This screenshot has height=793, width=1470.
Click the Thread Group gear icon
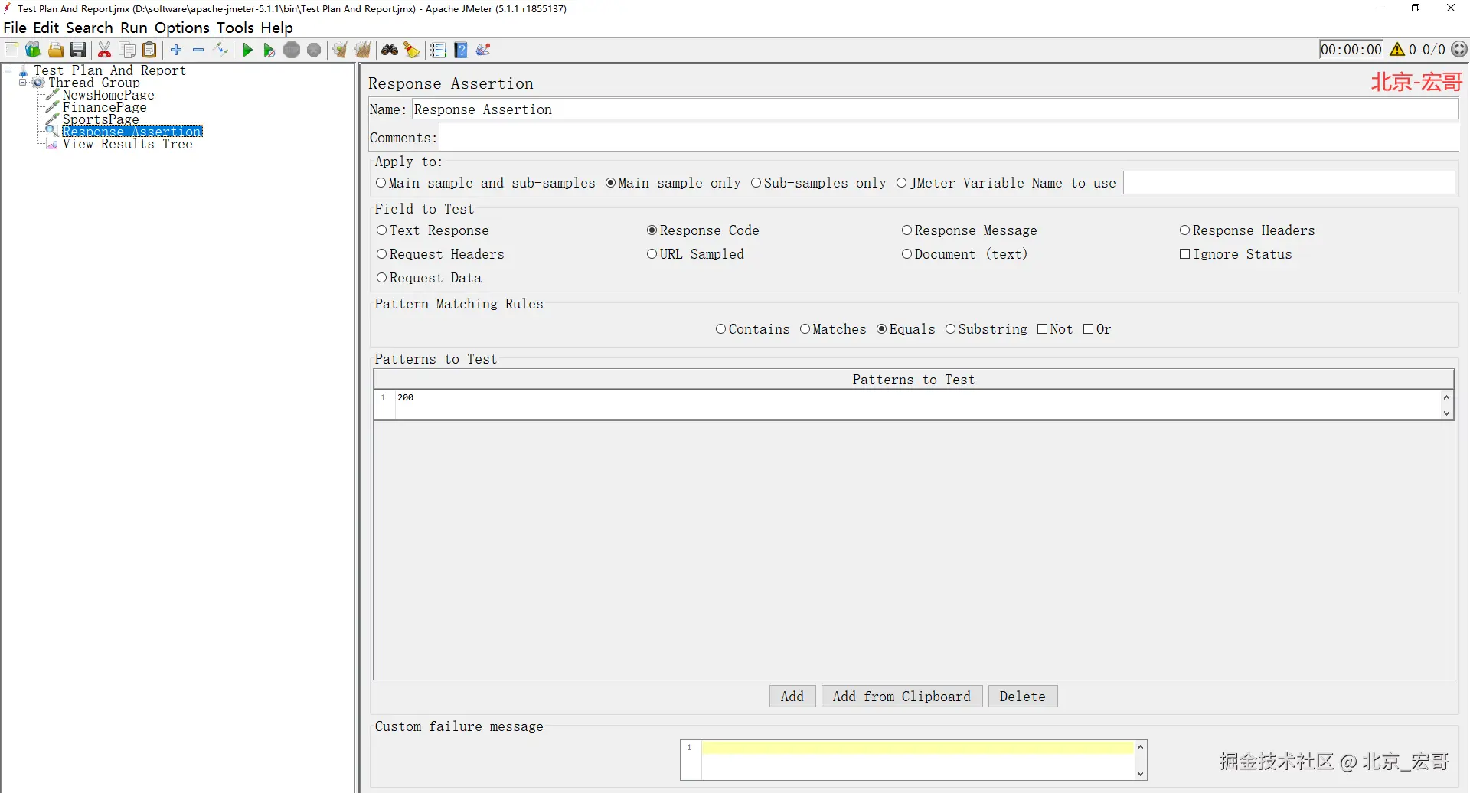click(38, 83)
